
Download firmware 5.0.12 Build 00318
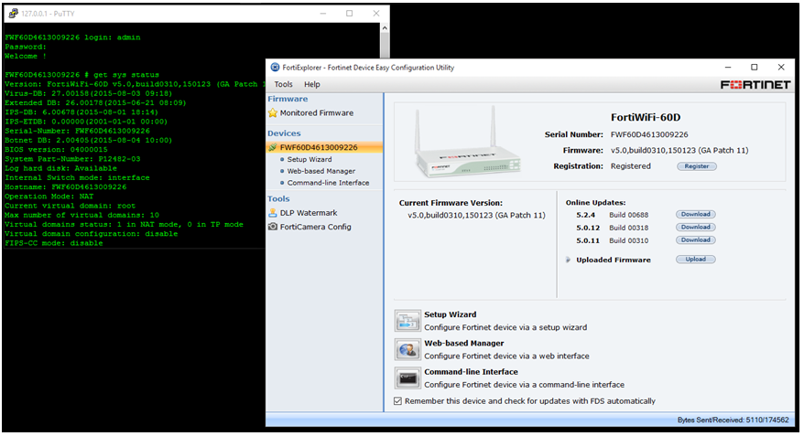pos(695,228)
